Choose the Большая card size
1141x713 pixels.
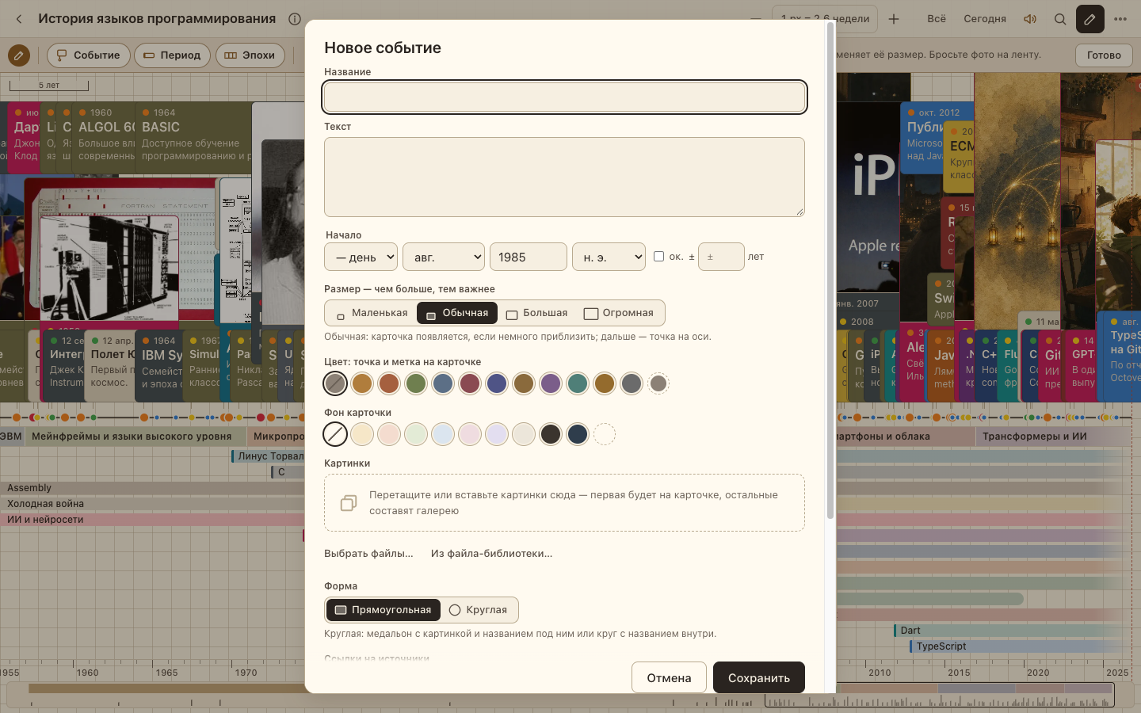coord(537,313)
